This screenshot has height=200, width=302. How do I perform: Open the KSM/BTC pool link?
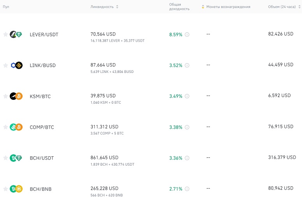tap(40, 96)
